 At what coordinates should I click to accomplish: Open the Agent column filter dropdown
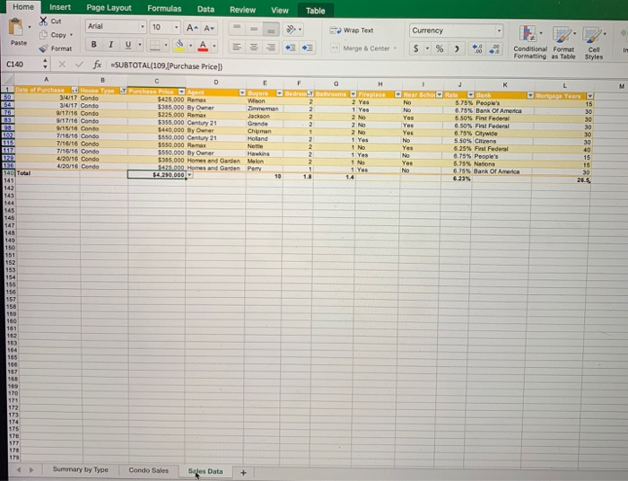click(242, 93)
